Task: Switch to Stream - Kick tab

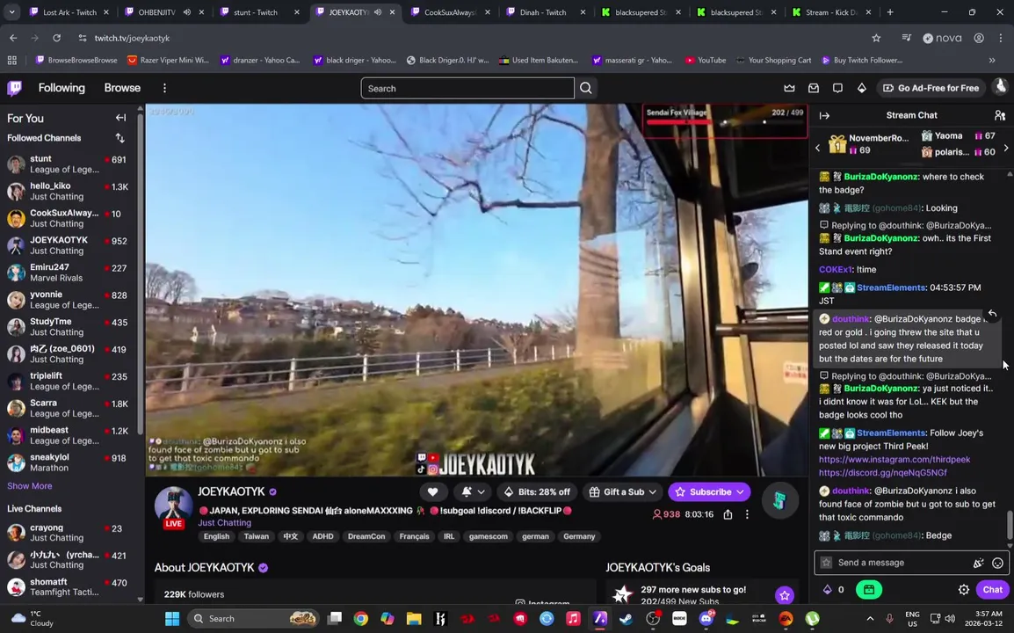Action: (831, 11)
